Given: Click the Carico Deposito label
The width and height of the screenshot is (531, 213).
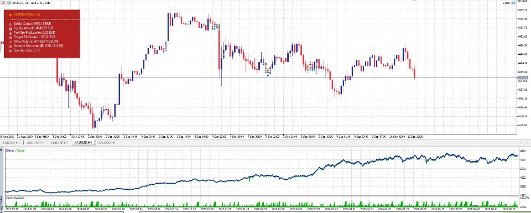Looking at the screenshot, I should click(x=15, y=198).
